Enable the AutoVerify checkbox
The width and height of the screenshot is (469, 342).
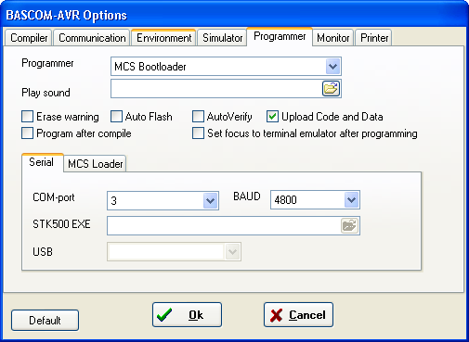[198, 117]
